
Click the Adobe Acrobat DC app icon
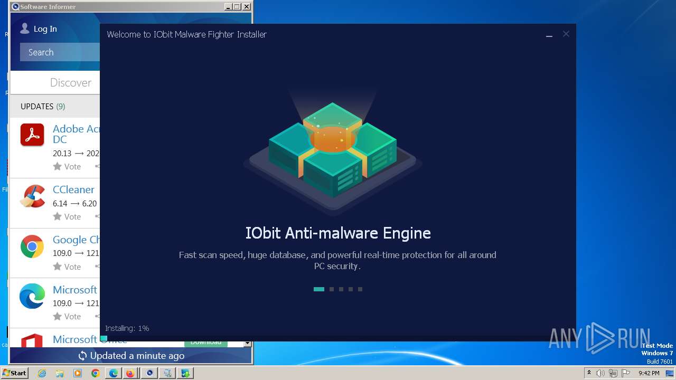coord(32,135)
